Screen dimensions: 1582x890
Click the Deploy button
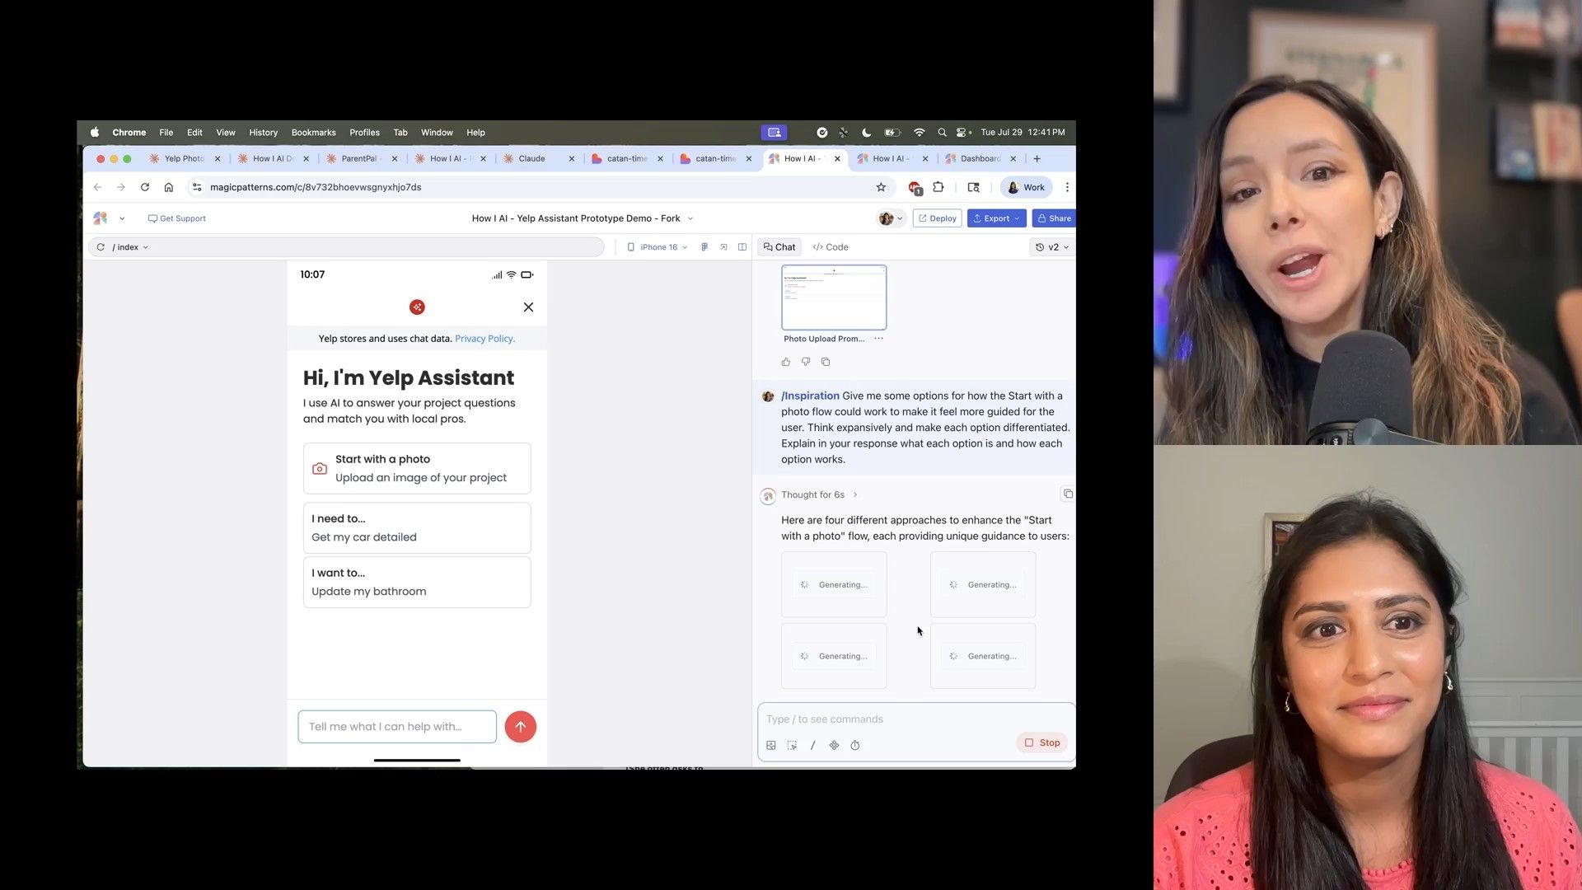pyautogui.click(x=938, y=218)
